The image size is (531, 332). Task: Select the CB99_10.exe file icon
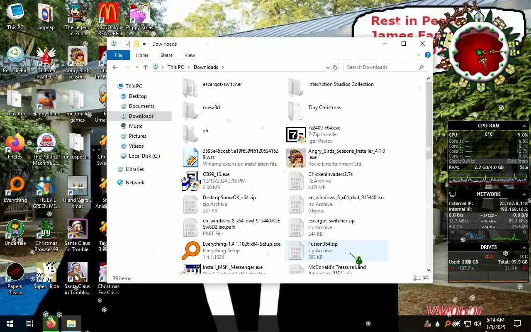[191, 181]
